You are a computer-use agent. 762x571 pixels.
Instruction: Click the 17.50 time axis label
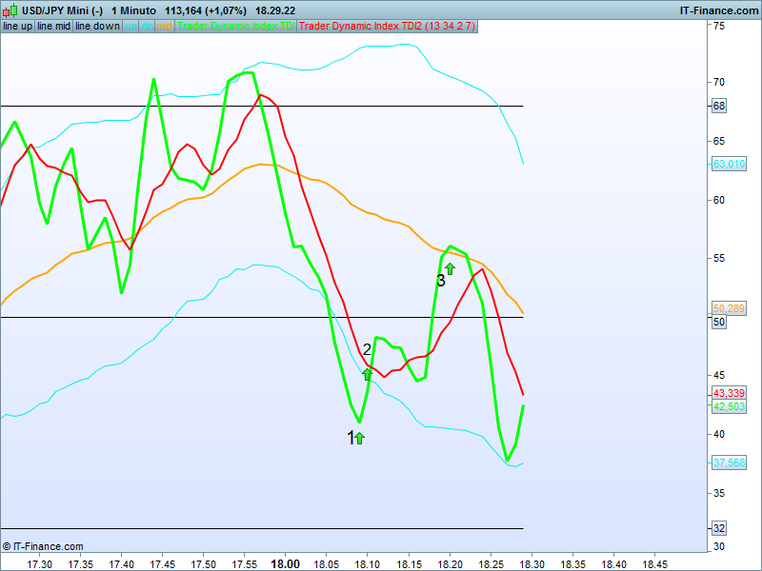pos(203,564)
